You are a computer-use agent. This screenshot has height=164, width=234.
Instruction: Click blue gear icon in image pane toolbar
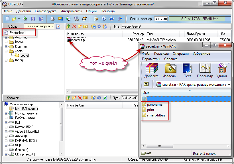click(x=99, y=26)
